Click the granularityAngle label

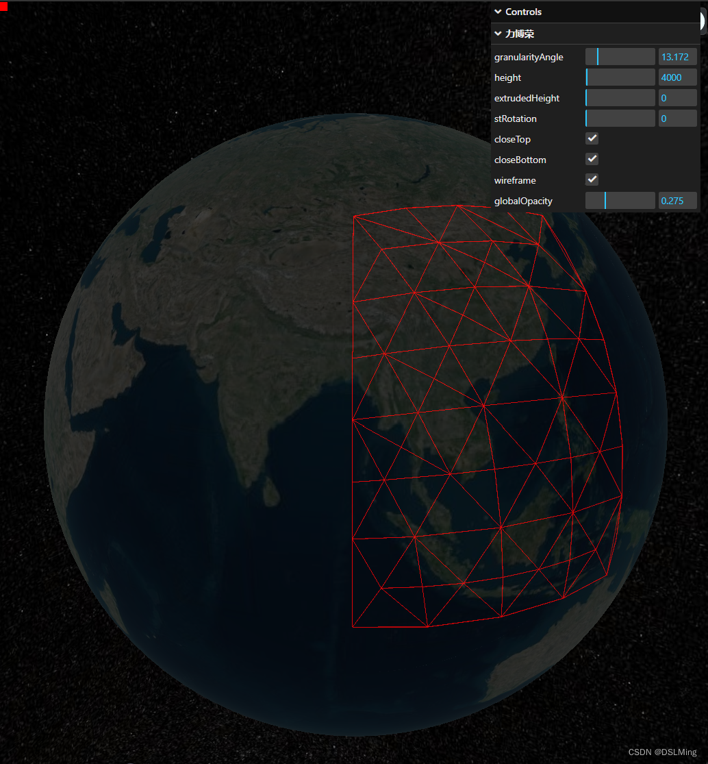click(529, 57)
